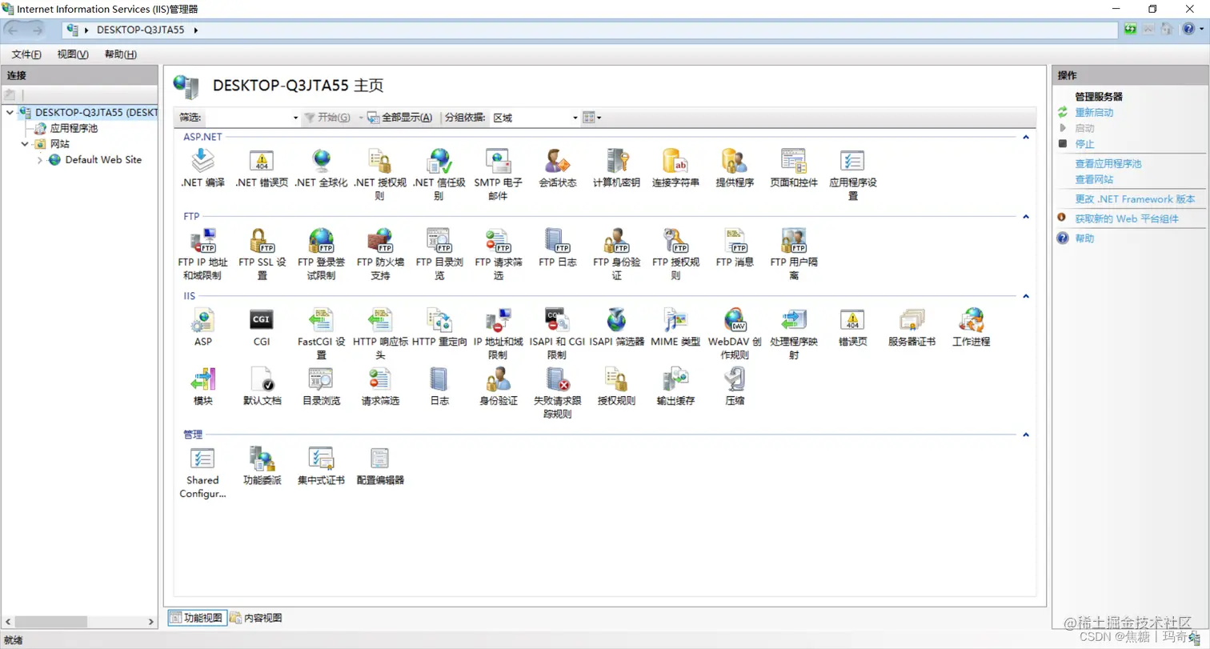Open the 筛选 filter combo box
Viewport: 1210px width, 649px height.
(x=253, y=118)
